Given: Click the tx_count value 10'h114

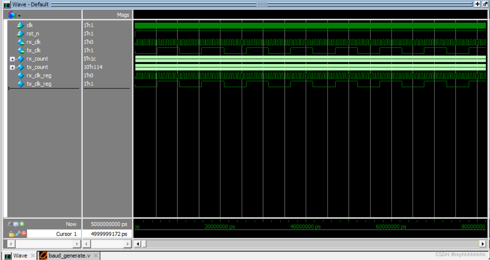Looking at the screenshot, I should click(93, 67).
